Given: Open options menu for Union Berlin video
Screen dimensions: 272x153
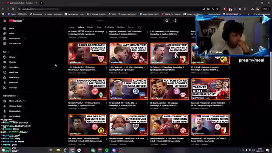Looking at the screenshot, I should (106, 68).
